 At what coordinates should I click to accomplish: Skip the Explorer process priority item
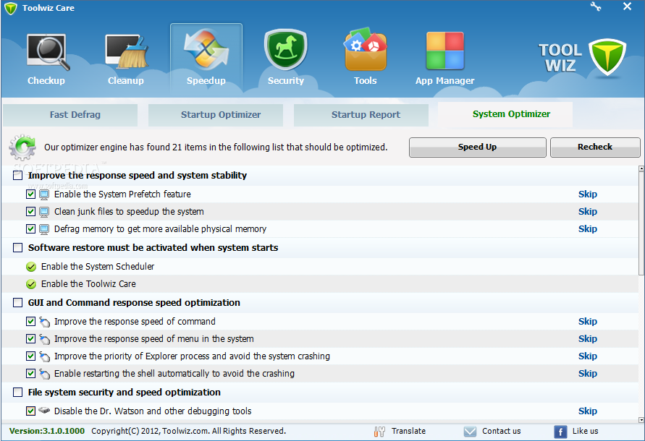pos(587,356)
